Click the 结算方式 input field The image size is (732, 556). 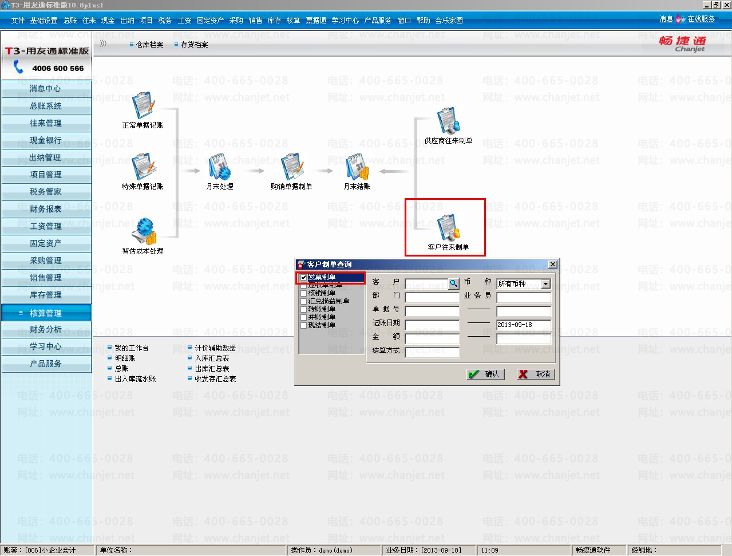[x=432, y=353]
